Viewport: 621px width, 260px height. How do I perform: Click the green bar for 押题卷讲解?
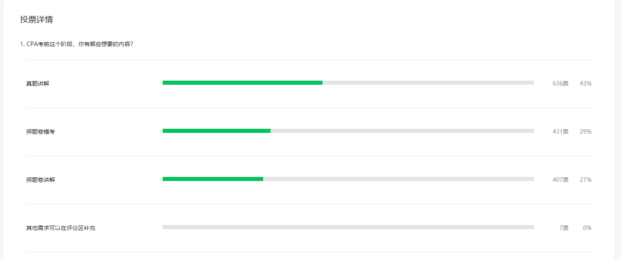(x=213, y=179)
